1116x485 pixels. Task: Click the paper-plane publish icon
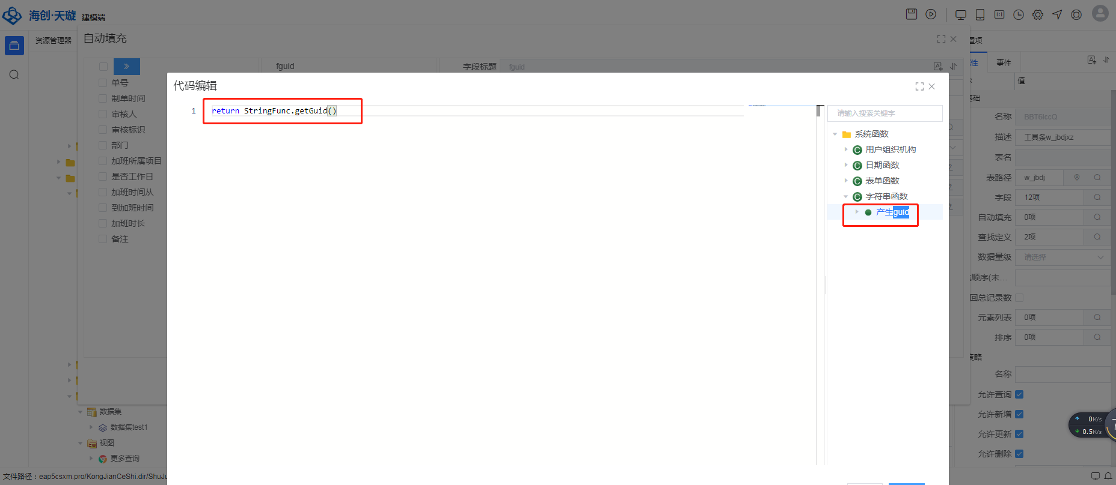point(1057,15)
